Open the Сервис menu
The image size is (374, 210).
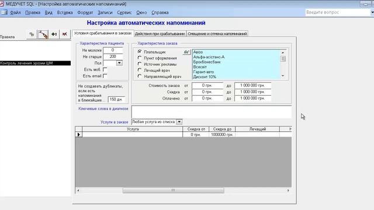[124, 12]
